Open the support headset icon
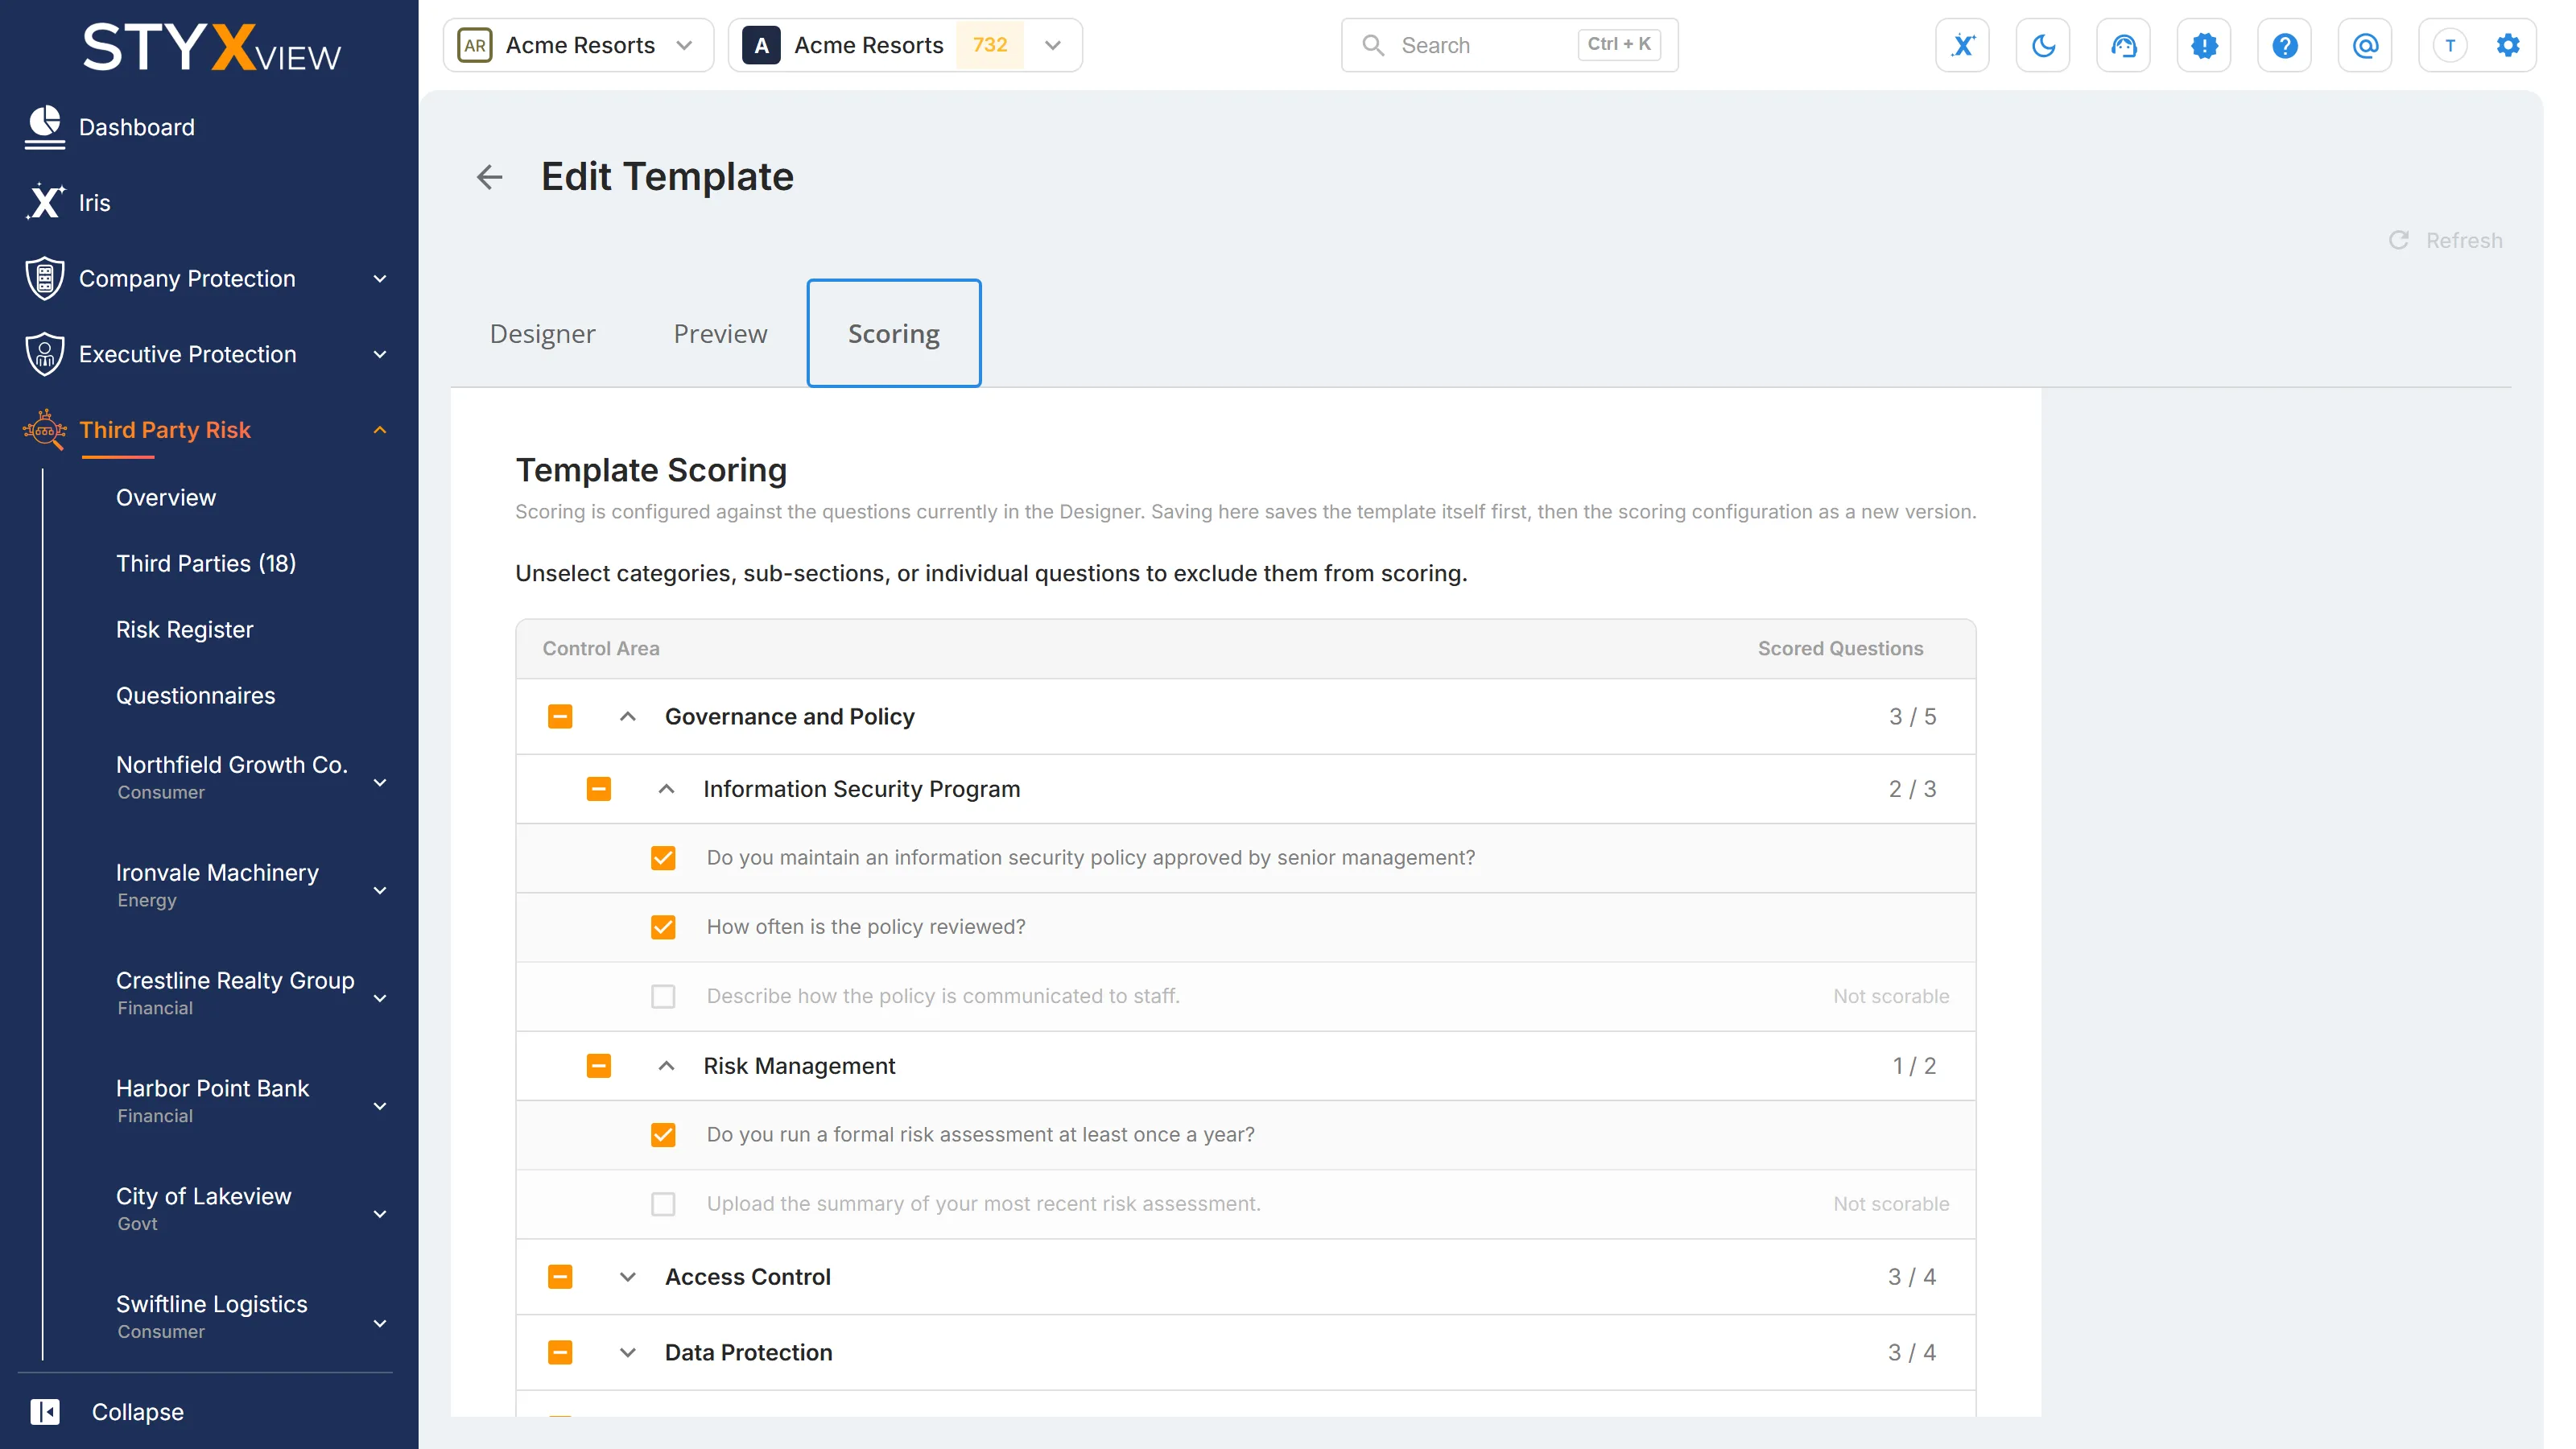This screenshot has height=1449, width=2576. pos(2123,45)
